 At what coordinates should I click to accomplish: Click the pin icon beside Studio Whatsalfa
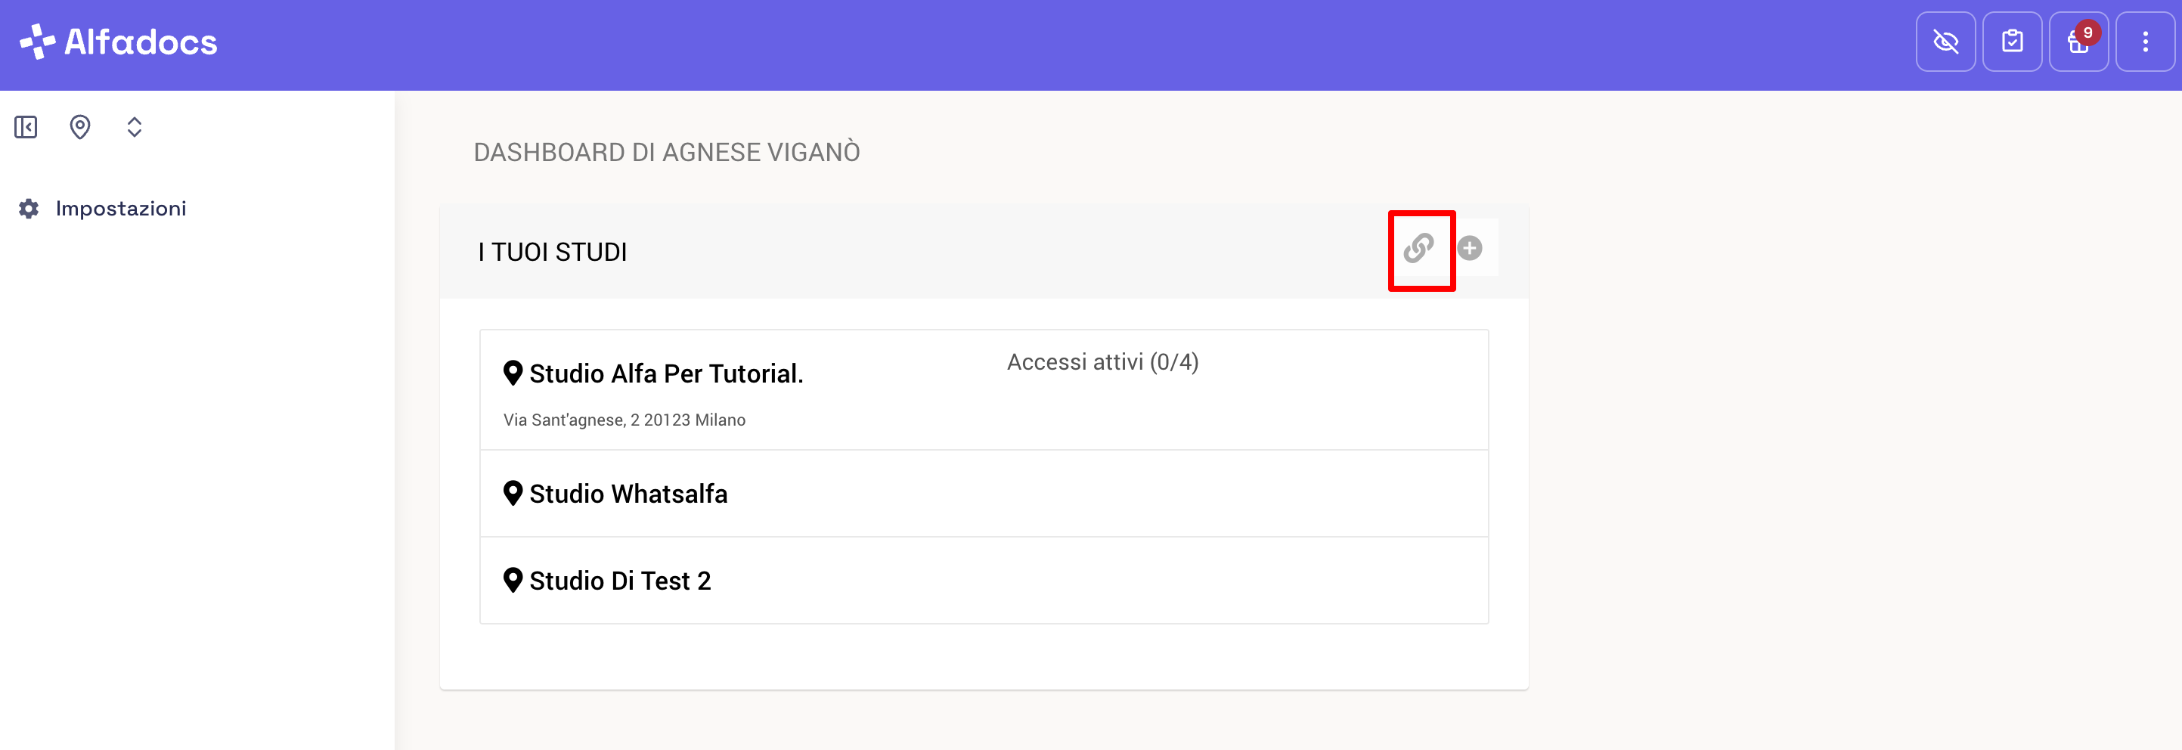click(x=513, y=493)
